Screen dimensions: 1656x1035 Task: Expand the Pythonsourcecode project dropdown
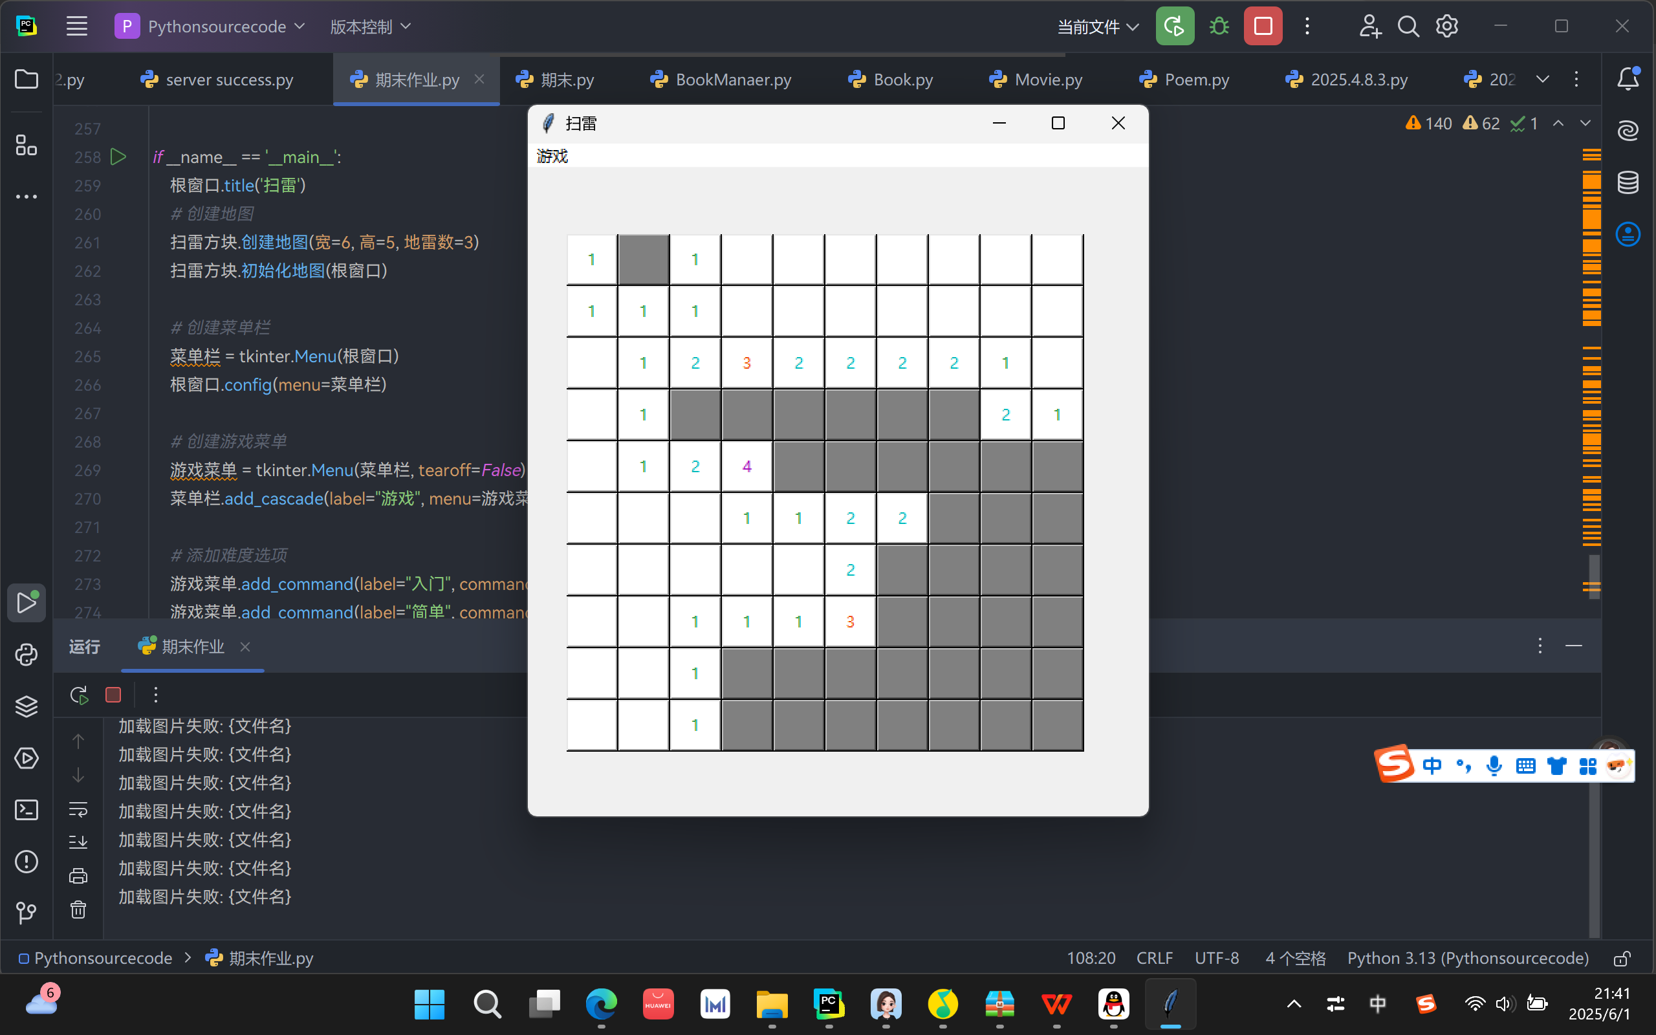(x=217, y=27)
